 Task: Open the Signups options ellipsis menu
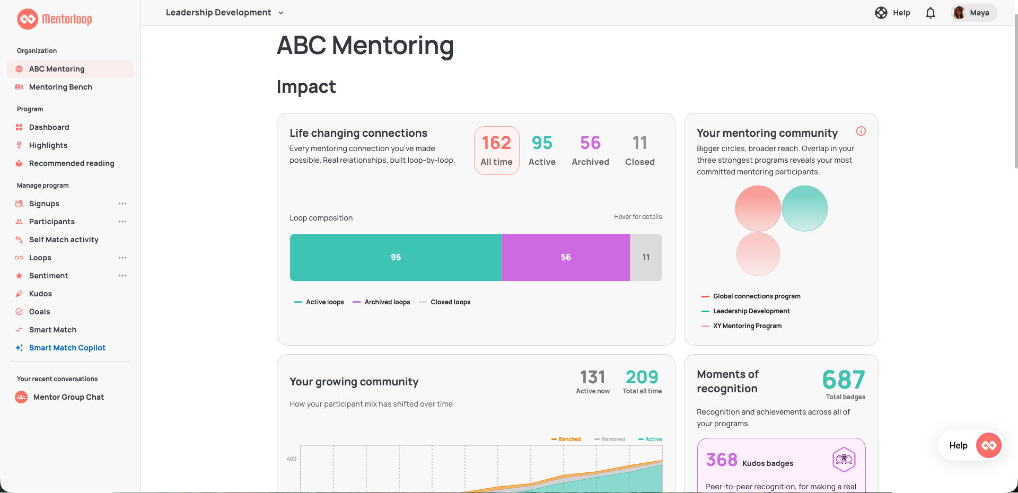click(122, 204)
